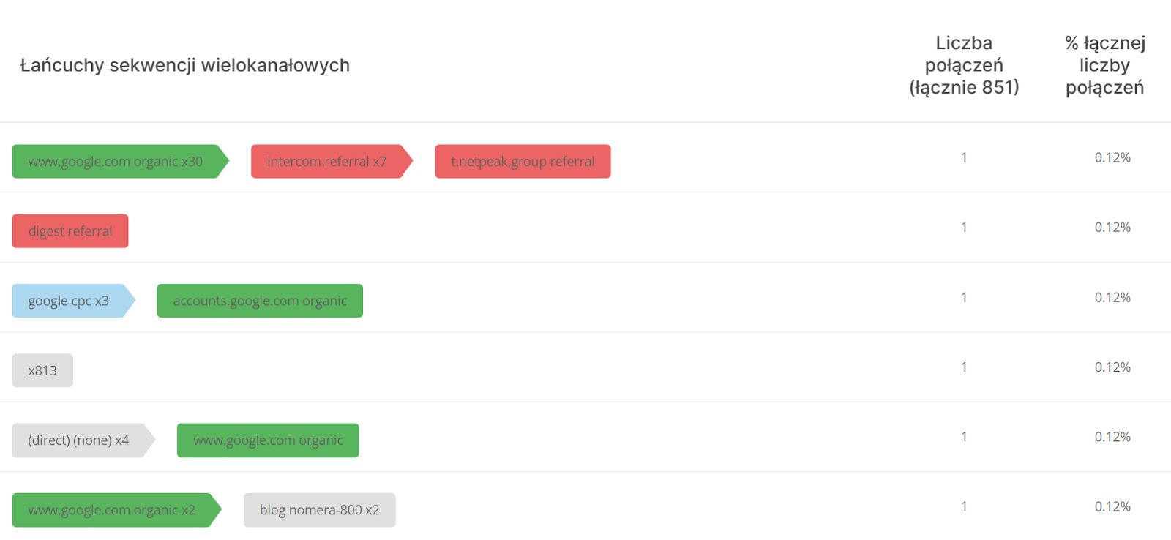Select the digest referral red tag

[x=70, y=231]
